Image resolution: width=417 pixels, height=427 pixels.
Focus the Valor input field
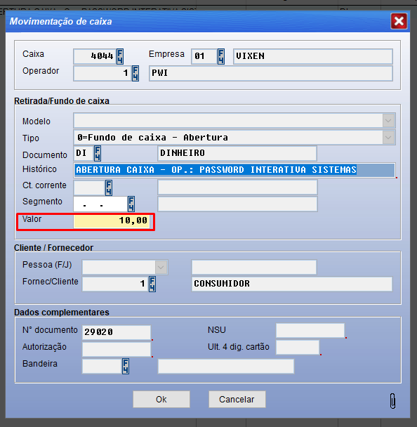(112, 221)
